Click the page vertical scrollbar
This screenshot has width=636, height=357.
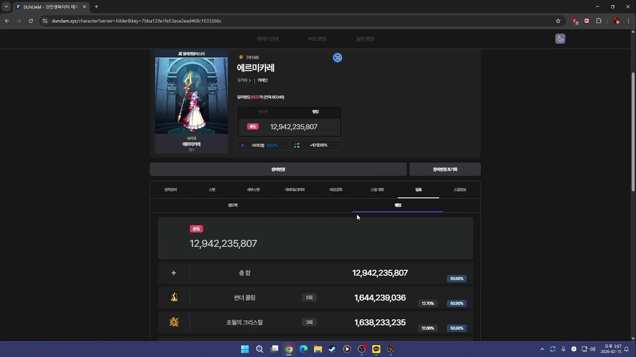(x=633, y=131)
